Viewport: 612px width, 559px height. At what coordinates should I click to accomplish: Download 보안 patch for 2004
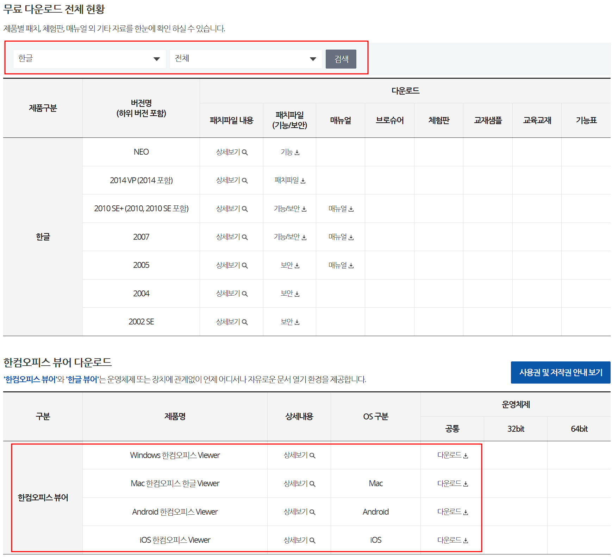click(290, 294)
